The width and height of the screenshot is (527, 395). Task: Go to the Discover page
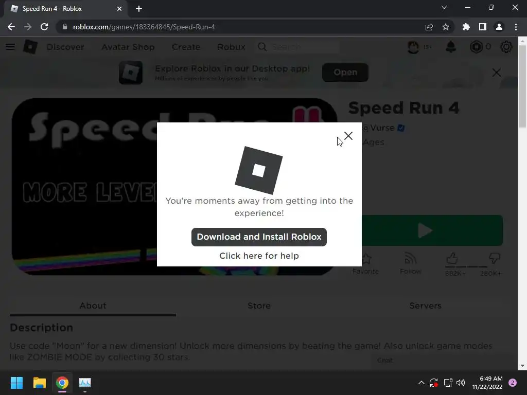coord(65,47)
